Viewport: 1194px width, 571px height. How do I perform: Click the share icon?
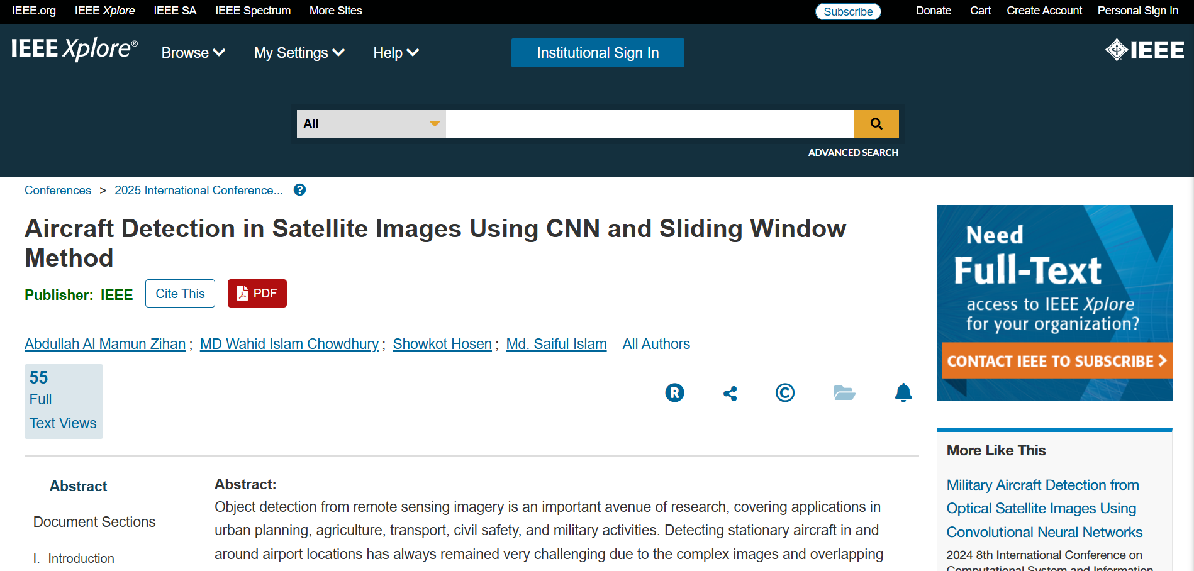[x=730, y=394]
